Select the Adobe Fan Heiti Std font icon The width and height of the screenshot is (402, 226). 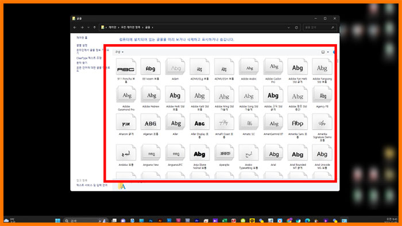point(297,67)
